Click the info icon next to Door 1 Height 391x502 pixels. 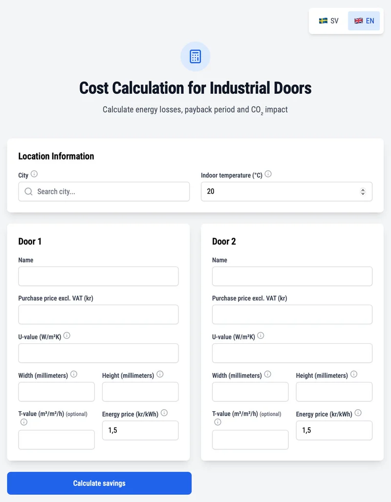pos(160,375)
